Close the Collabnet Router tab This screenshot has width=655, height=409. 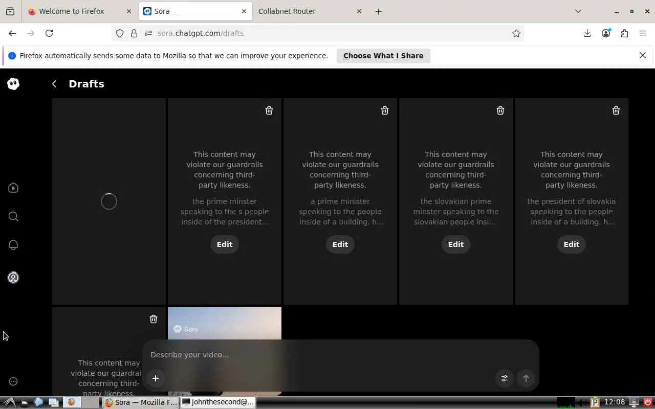pos(359,11)
